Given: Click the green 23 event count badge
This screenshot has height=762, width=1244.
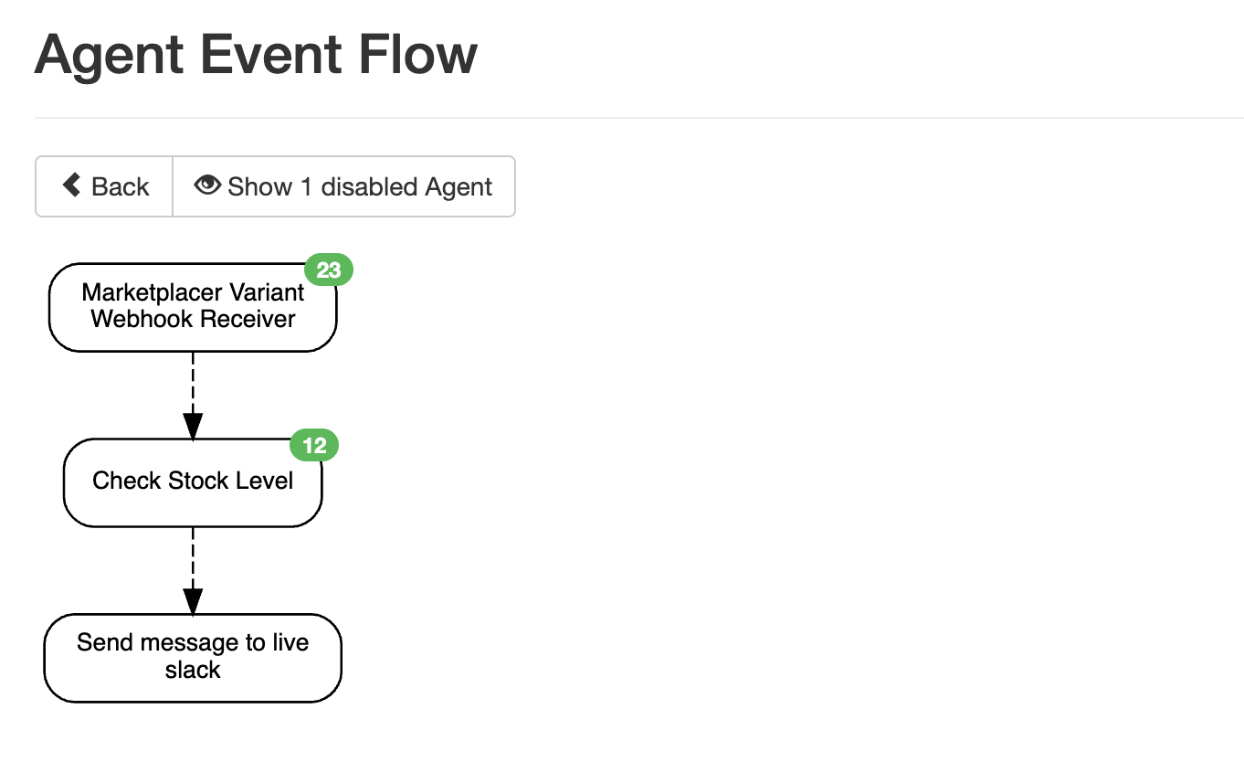Looking at the screenshot, I should tap(328, 270).
